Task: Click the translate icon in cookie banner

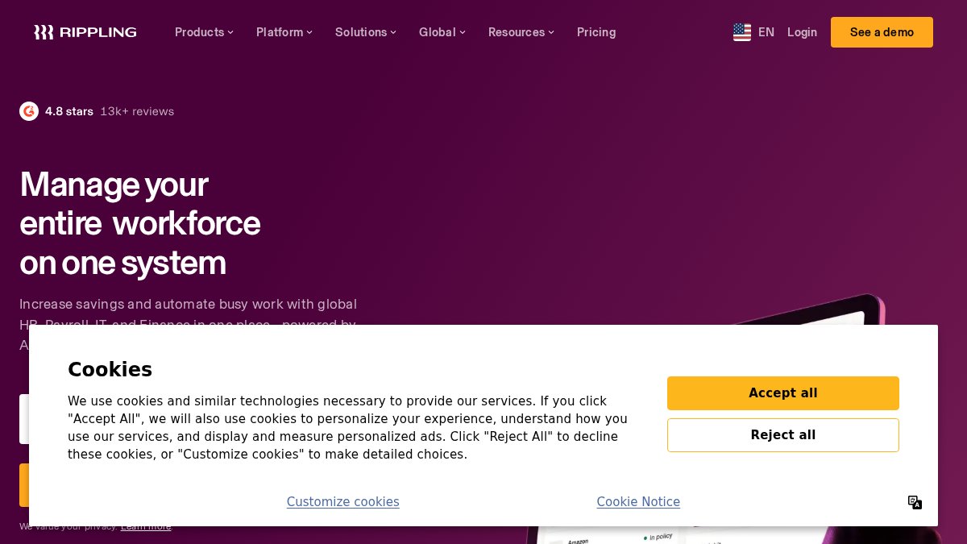Action: [915, 502]
